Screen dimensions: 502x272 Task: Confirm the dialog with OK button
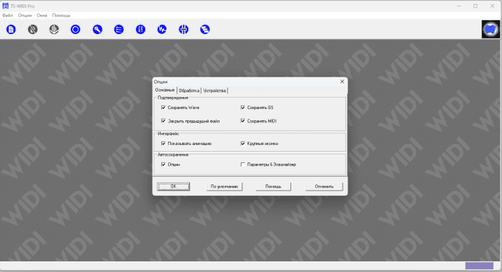[173, 186]
